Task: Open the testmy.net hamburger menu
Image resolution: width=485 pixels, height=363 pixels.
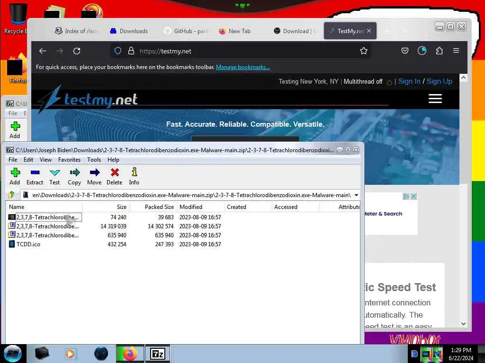Action: (435, 99)
